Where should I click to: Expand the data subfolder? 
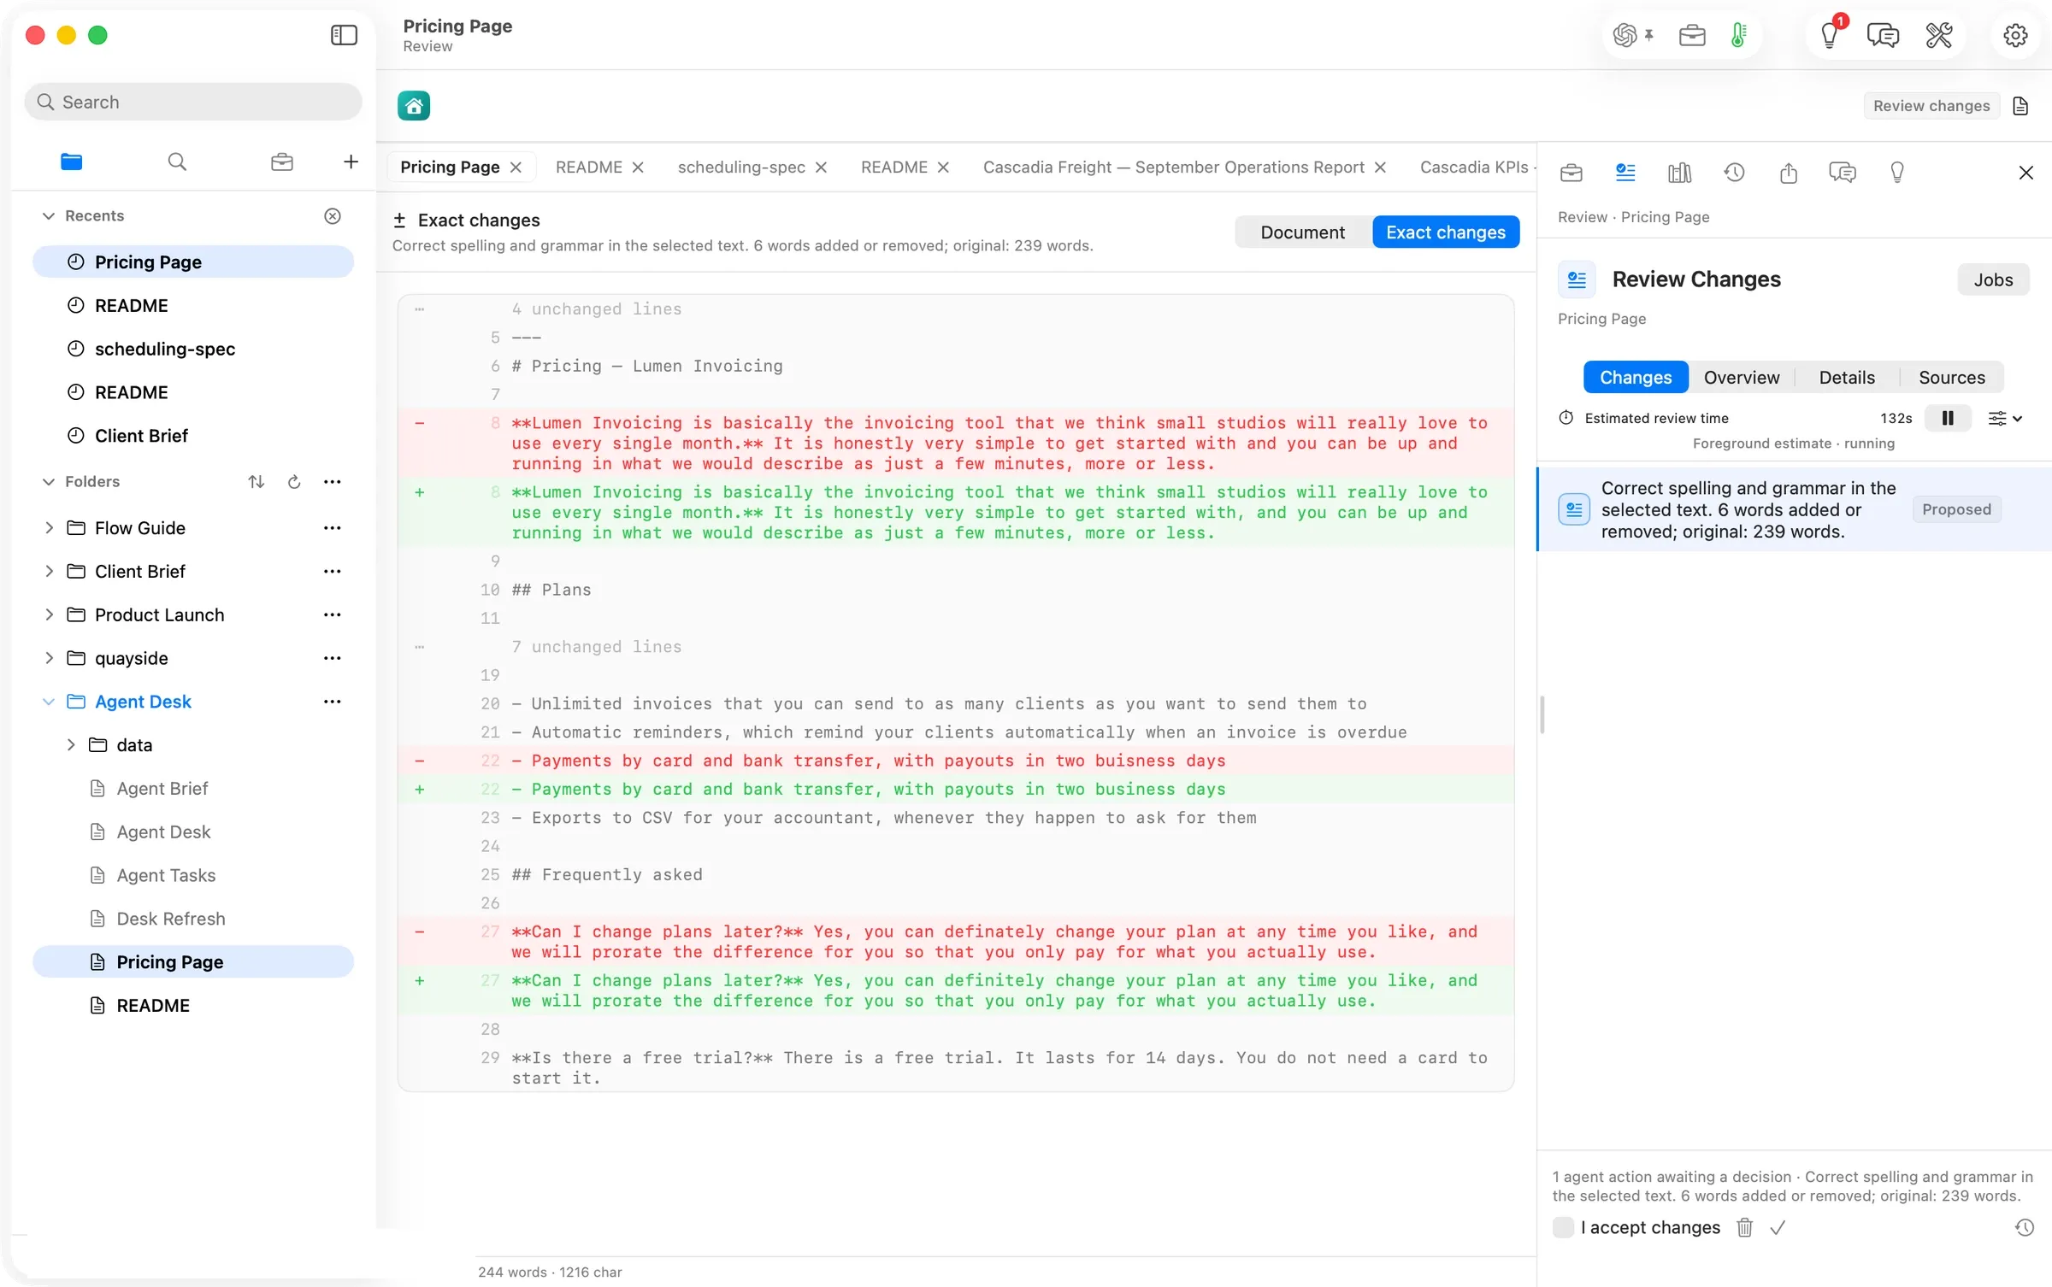point(71,745)
